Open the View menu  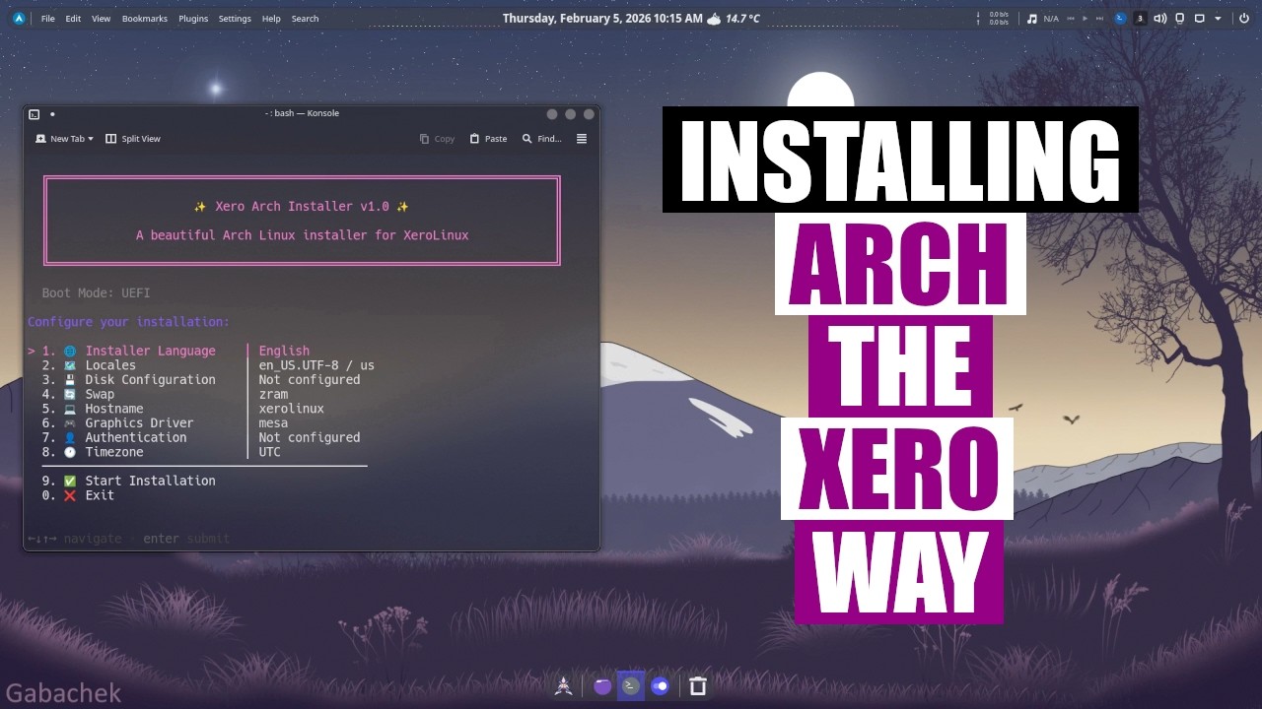click(x=101, y=19)
